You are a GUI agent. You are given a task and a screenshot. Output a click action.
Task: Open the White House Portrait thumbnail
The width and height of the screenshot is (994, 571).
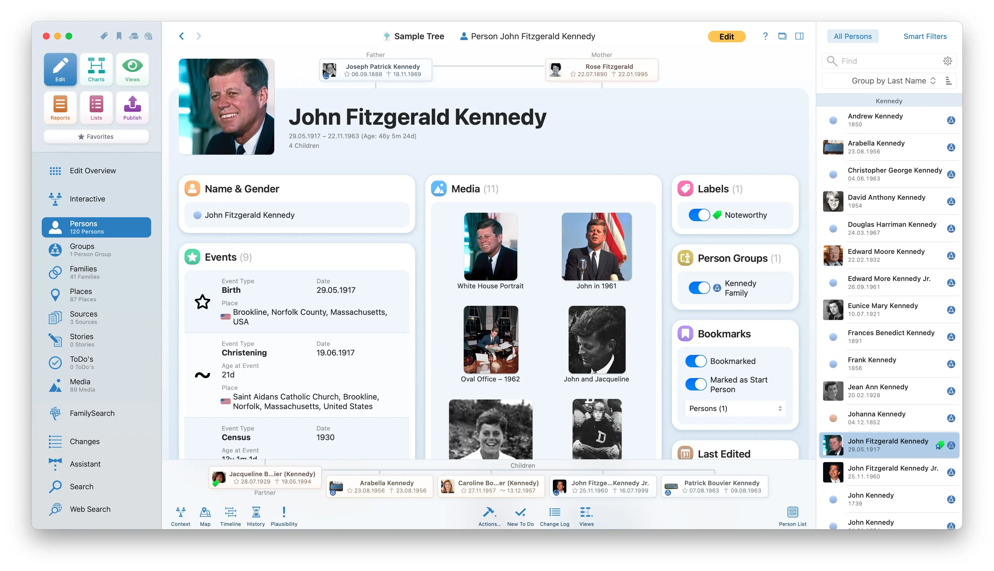click(x=490, y=246)
